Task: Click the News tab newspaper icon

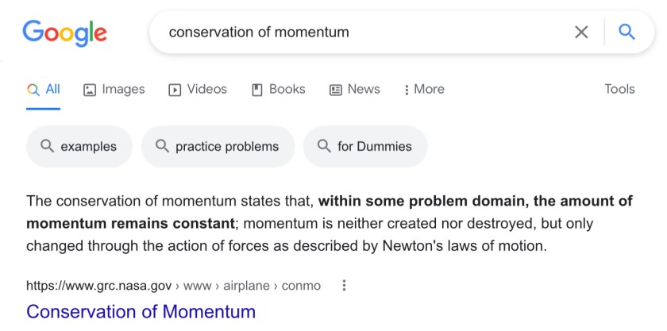Action: 336,90
